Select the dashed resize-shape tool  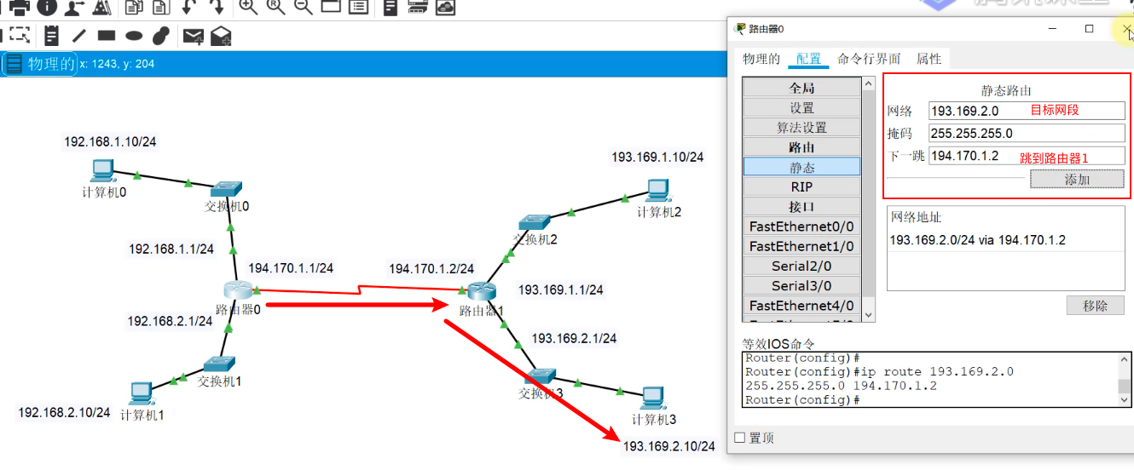pyautogui.click(x=20, y=36)
